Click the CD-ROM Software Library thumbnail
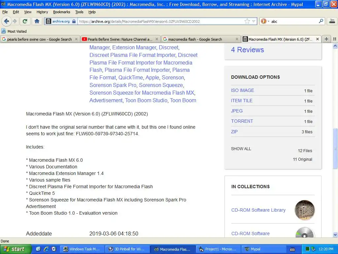 [x=305, y=210]
